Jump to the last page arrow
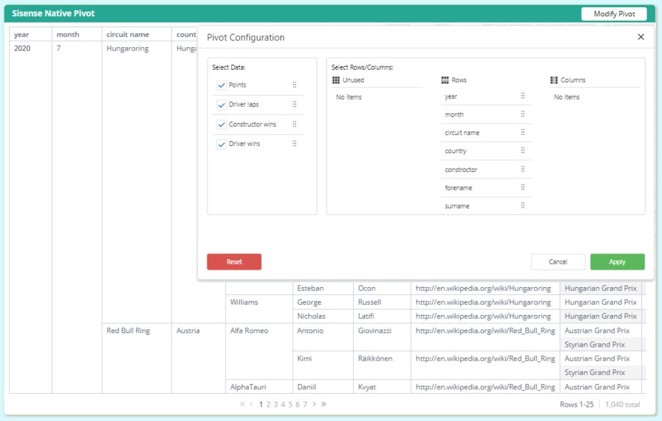The image size is (662, 421). click(323, 404)
